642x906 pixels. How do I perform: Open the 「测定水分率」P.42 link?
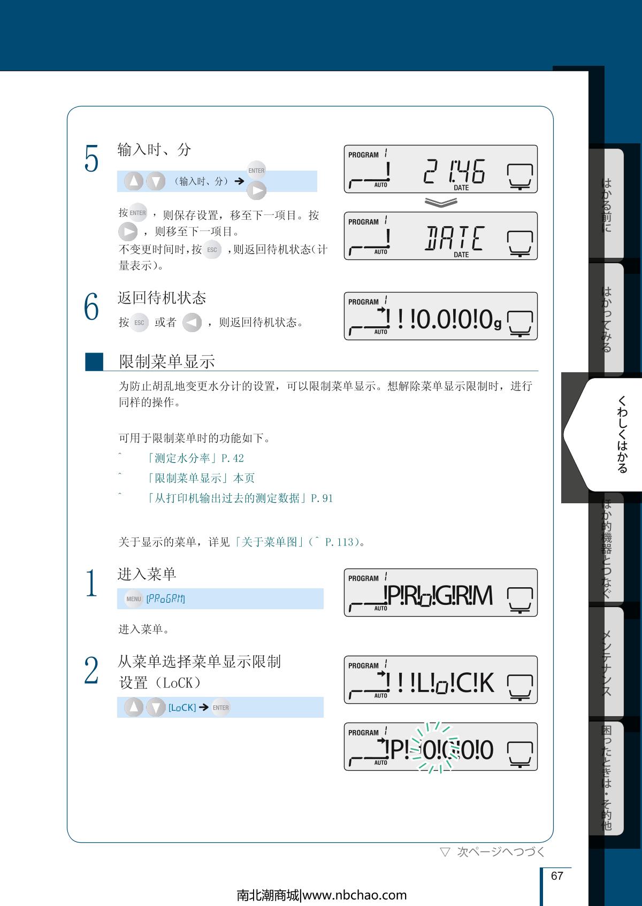click(x=195, y=458)
